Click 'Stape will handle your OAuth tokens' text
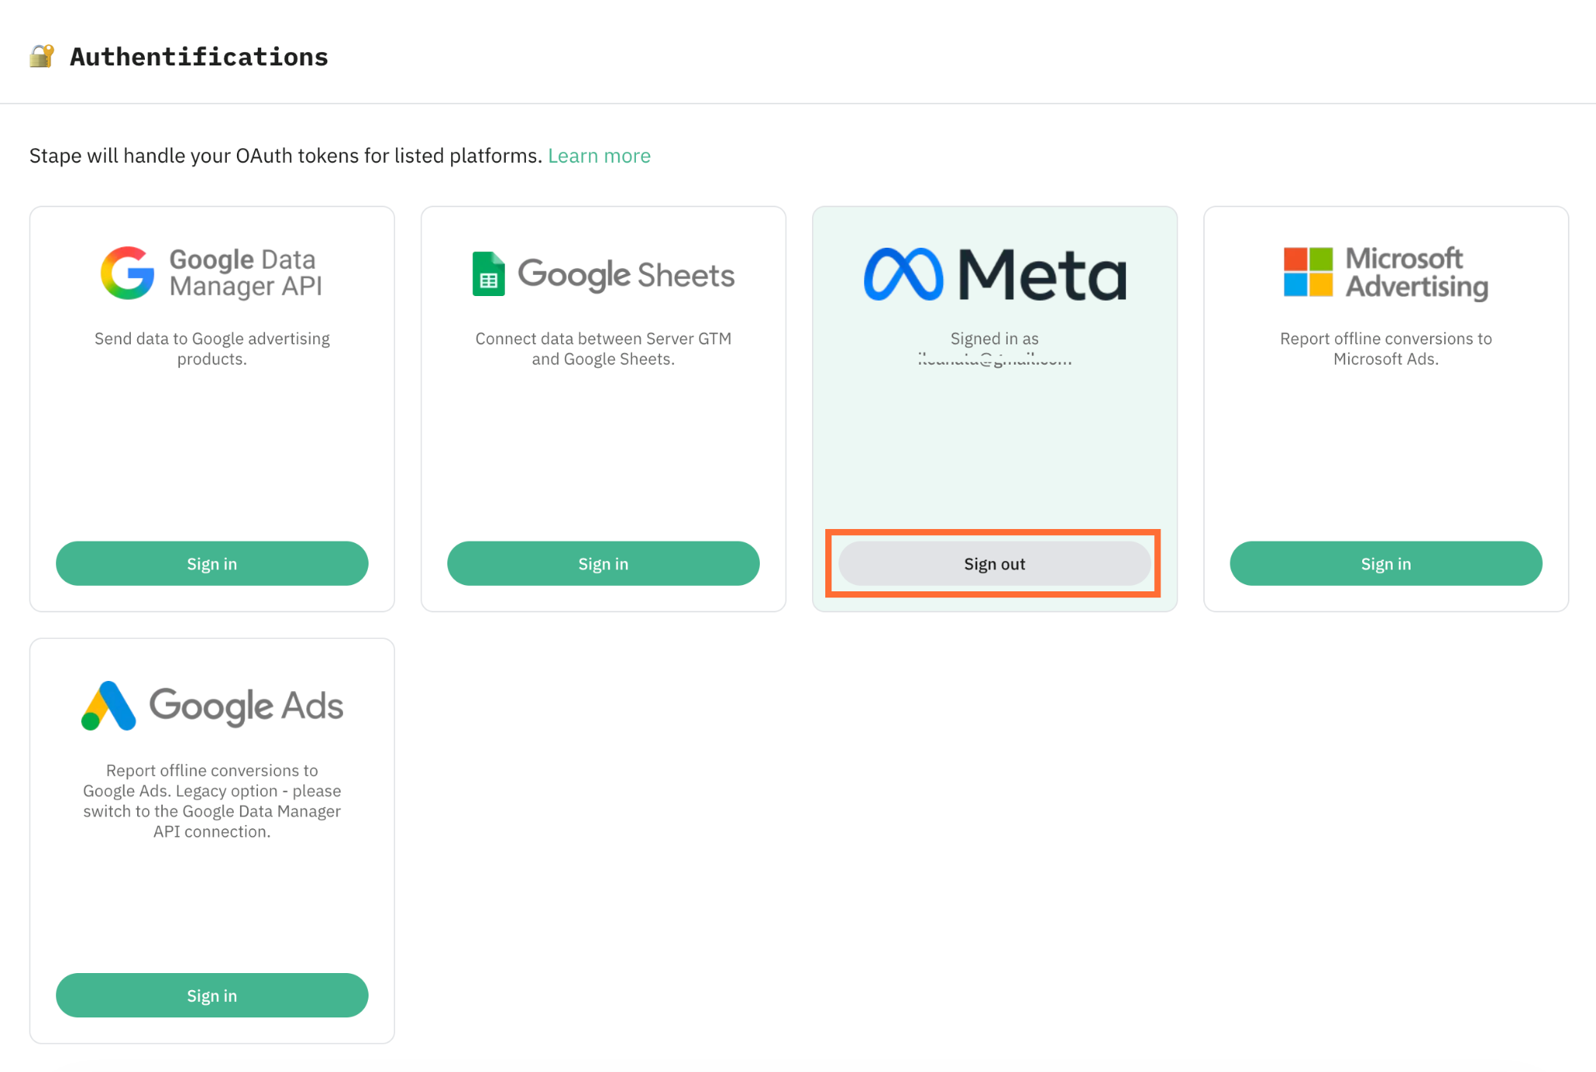The image size is (1596, 1072). [x=286, y=156]
